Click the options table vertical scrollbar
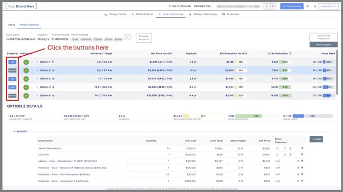This screenshot has width=343, height=192. [337, 72]
